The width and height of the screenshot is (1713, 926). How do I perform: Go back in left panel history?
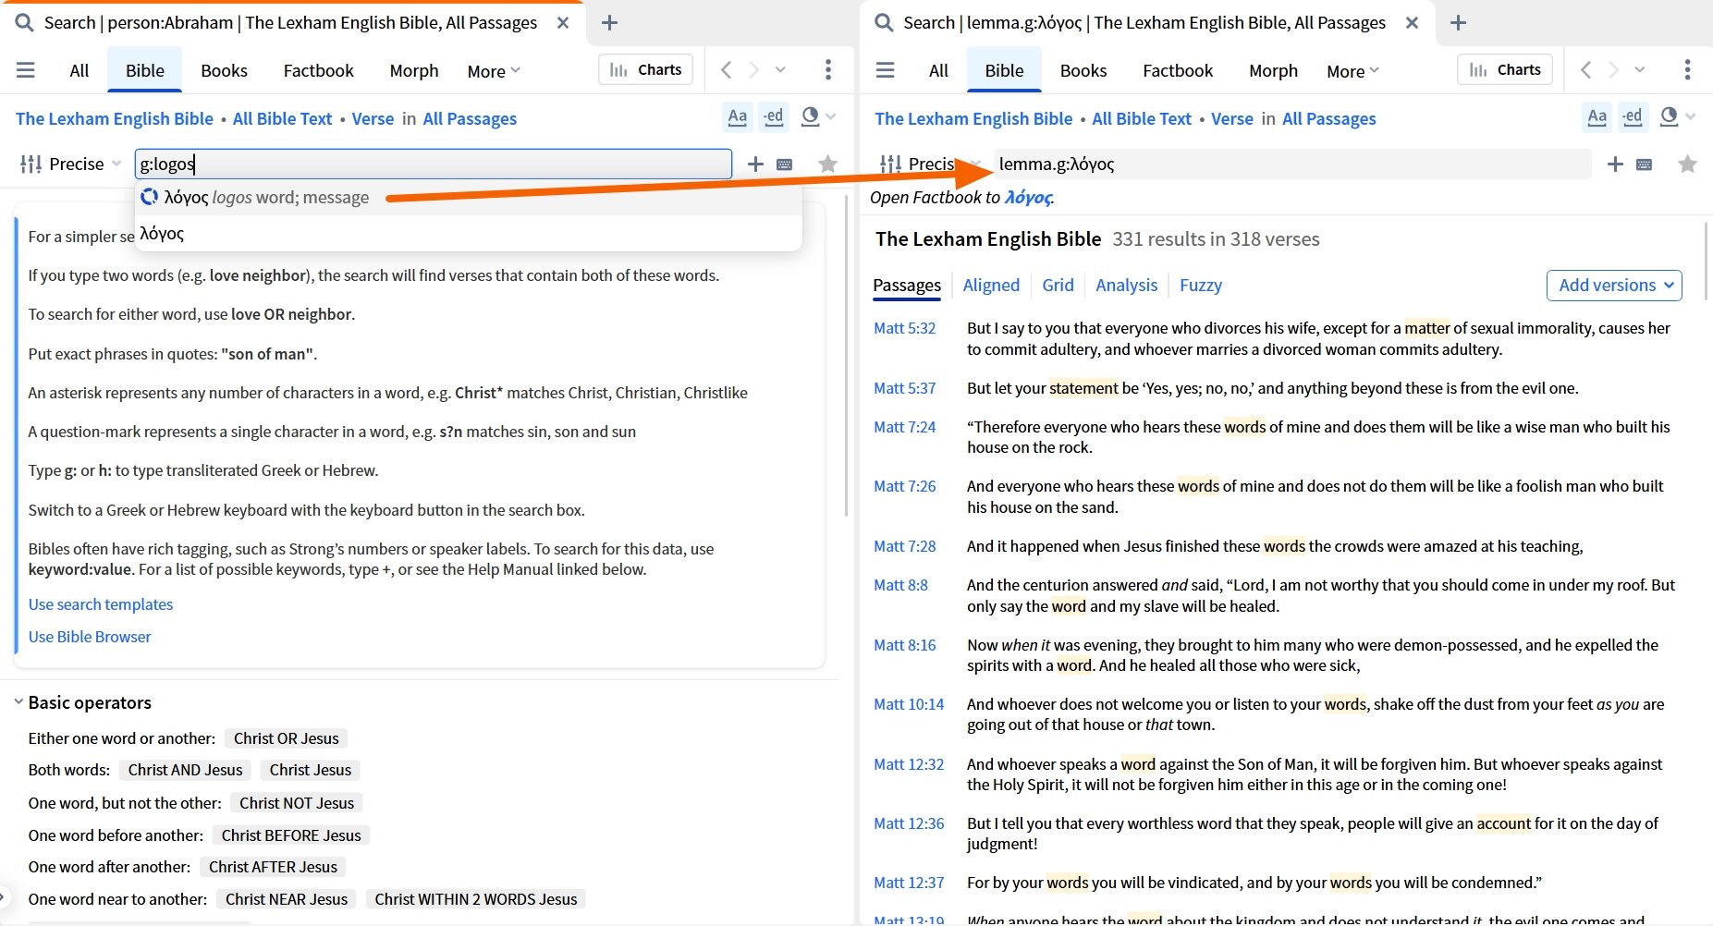[x=727, y=70]
